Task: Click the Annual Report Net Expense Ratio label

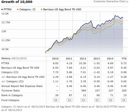Action: click(x=22, y=86)
